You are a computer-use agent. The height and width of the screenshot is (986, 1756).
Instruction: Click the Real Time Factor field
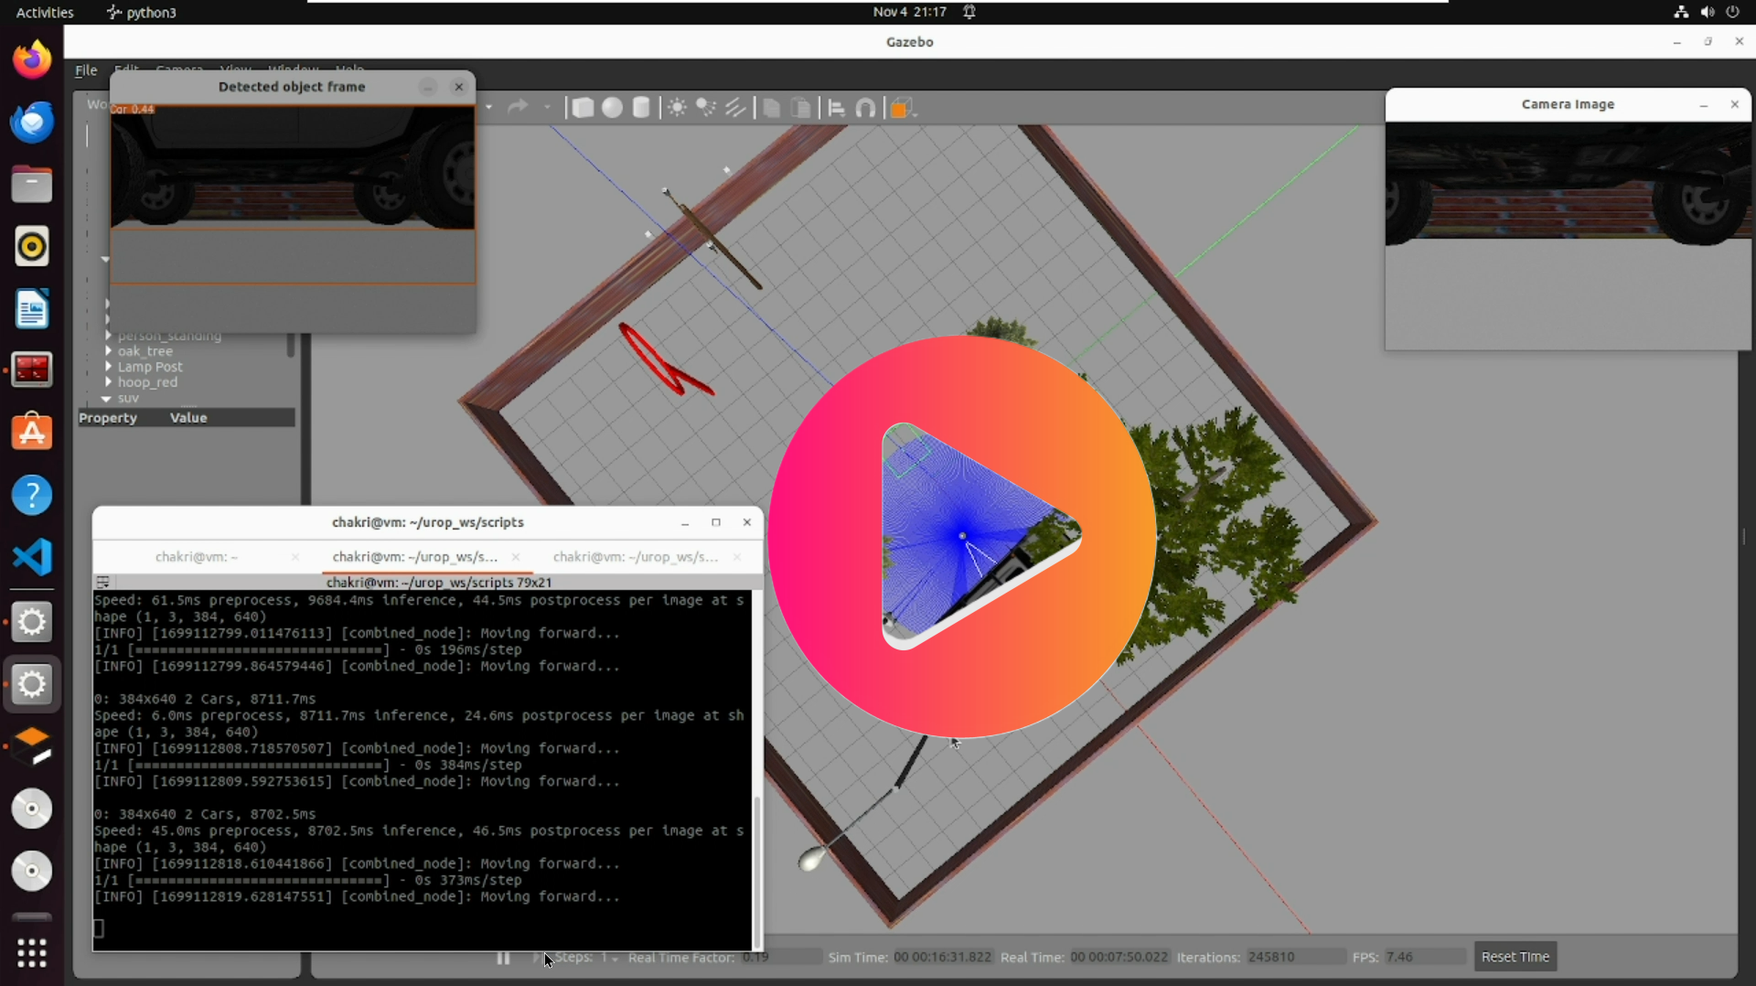(780, 958)
